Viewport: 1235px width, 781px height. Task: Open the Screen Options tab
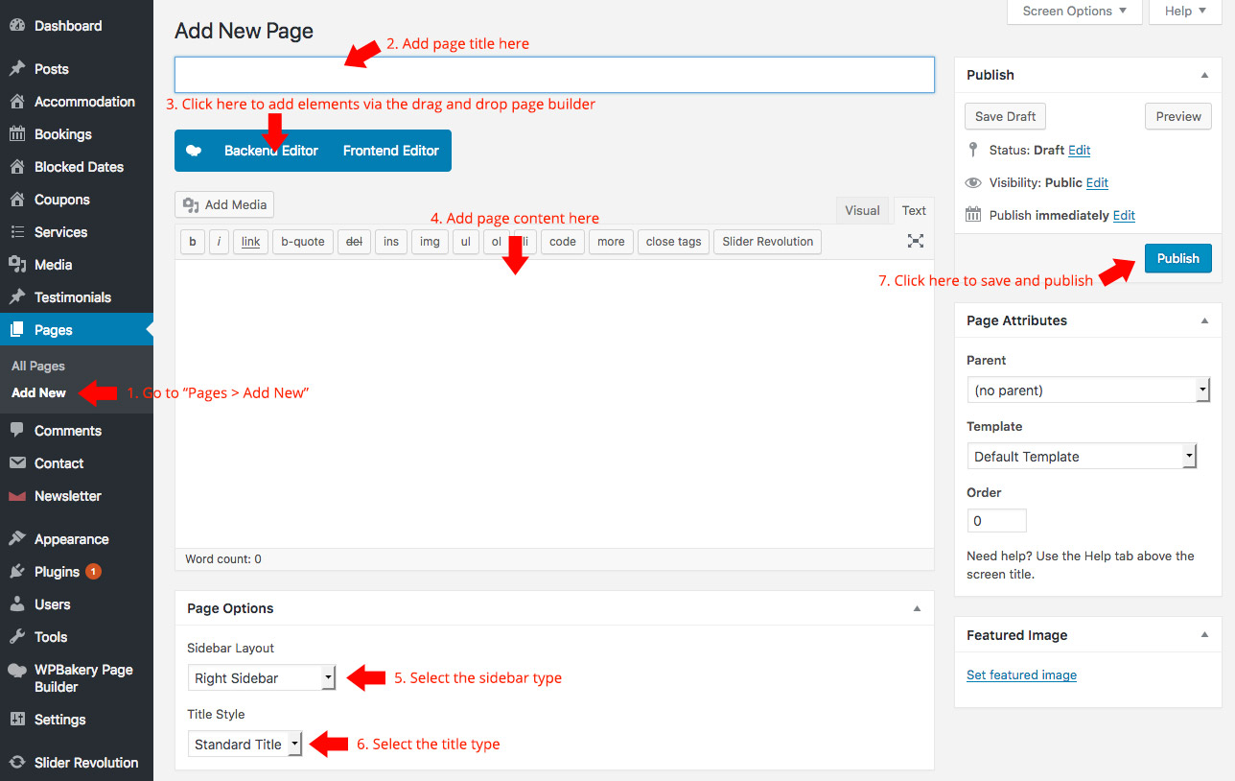1074,12
